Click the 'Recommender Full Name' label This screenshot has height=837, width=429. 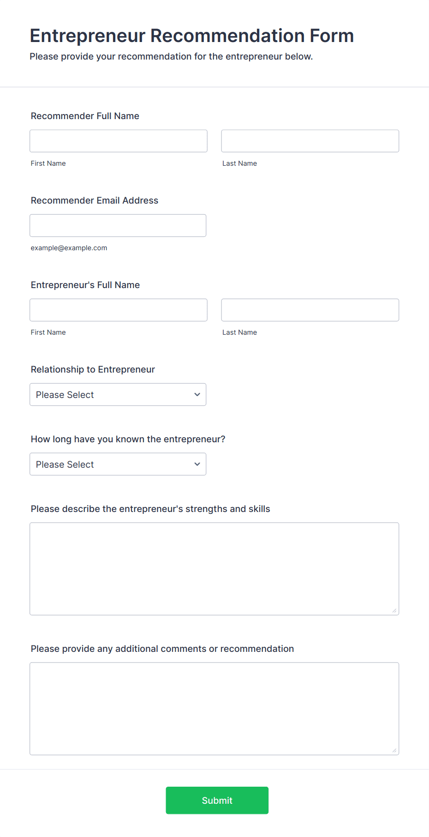click(85, 116)
